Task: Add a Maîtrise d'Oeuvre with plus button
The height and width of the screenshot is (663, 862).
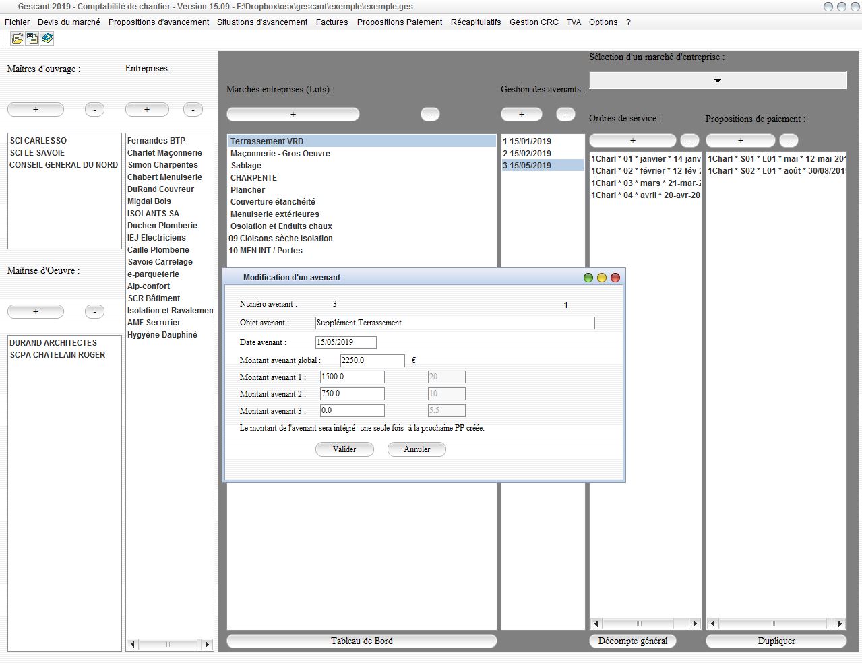Action: [x=36, y=311]
